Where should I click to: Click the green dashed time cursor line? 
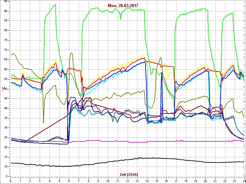click(x=244, y=89)
